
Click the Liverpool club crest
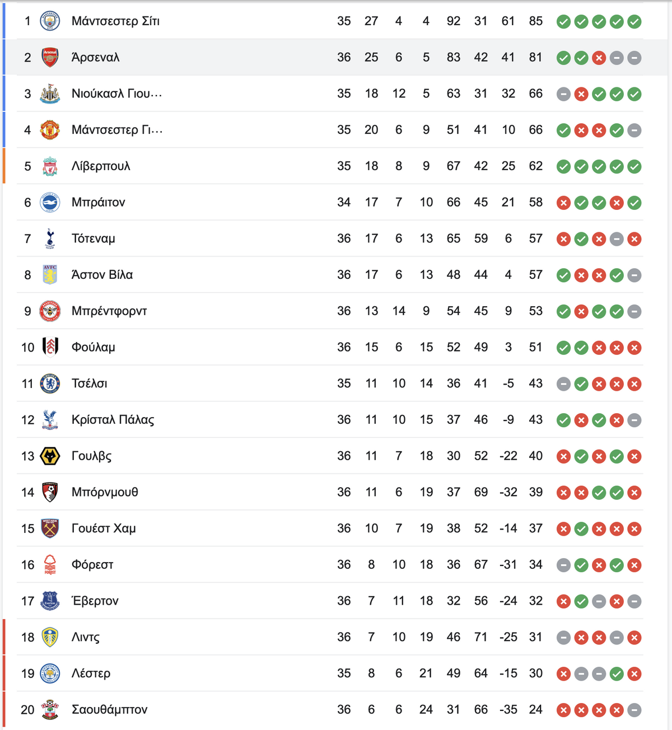point(50,166)
